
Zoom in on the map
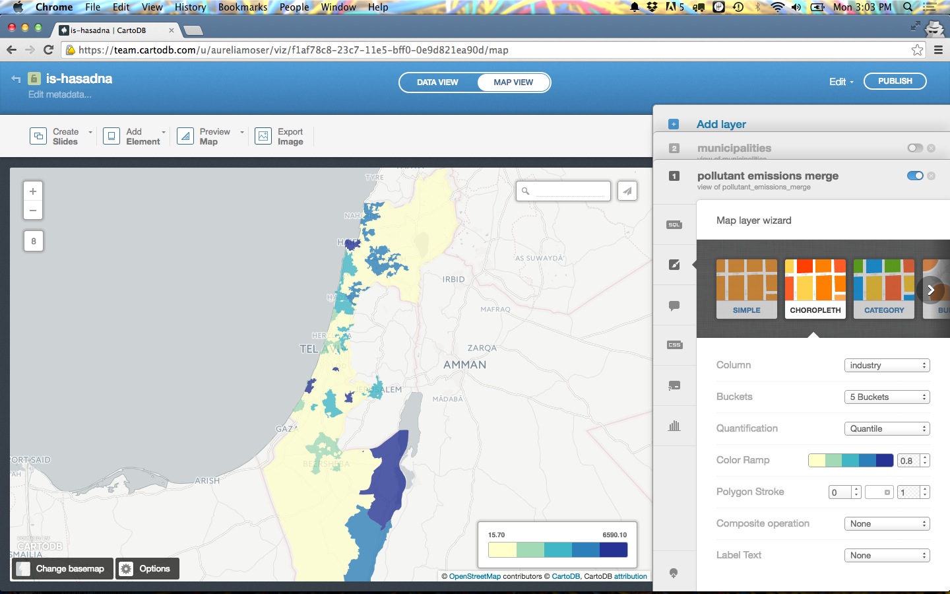(33, 191)
